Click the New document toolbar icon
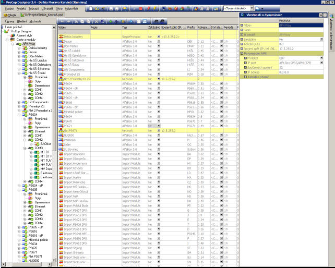 click(x=91, y=8)
